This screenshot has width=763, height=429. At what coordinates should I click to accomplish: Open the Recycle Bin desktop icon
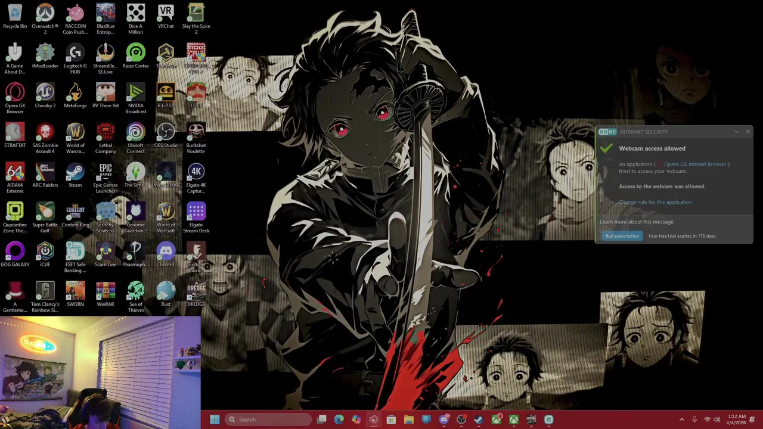coord(15,17)
